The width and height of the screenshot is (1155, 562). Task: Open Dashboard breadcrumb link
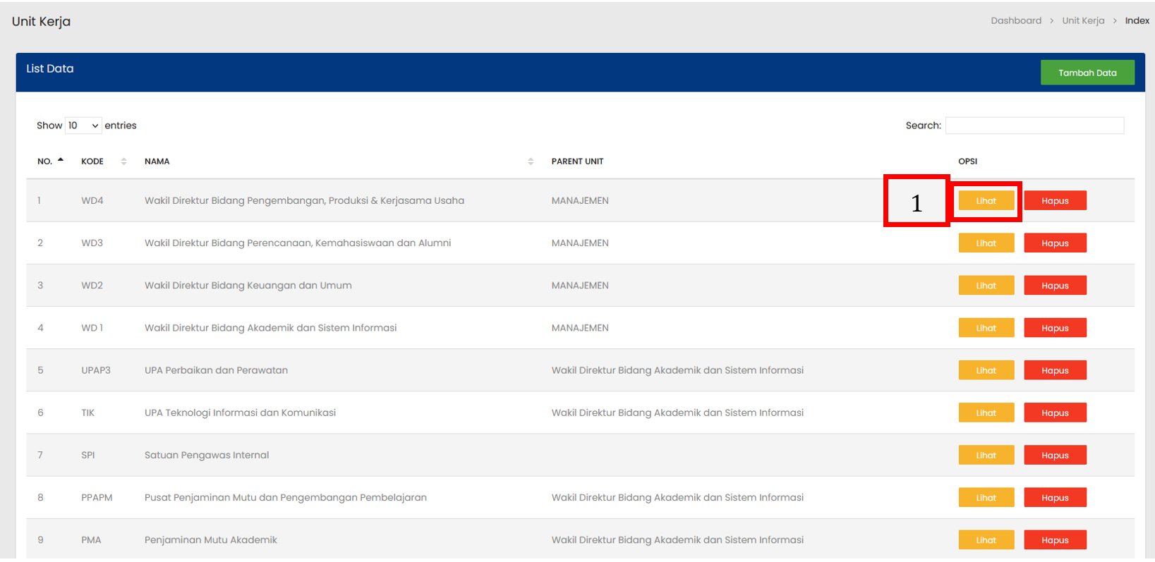(x=1015, y=20)
